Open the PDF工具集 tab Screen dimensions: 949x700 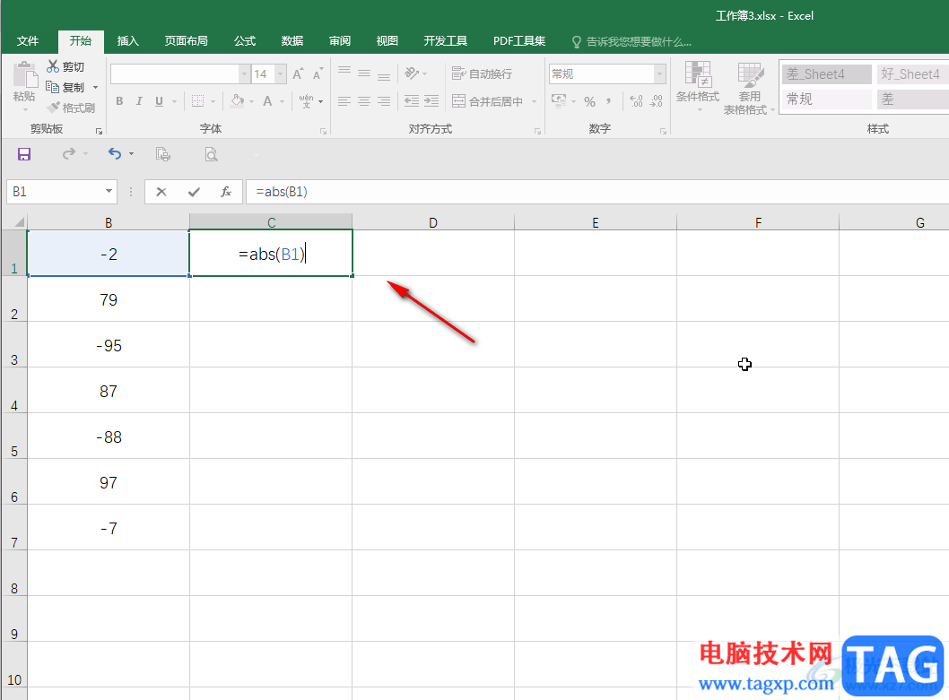[519, 41]
